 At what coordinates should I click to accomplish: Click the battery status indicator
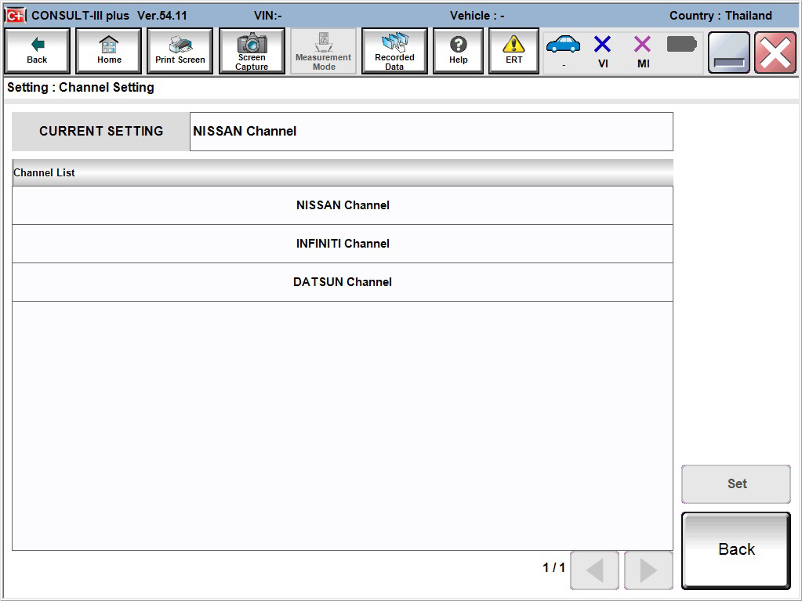pyautogui.click(x=681, y=47)
